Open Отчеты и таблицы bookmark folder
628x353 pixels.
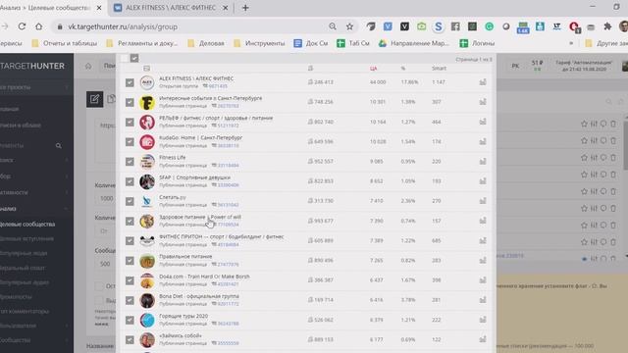pos(65,43)
